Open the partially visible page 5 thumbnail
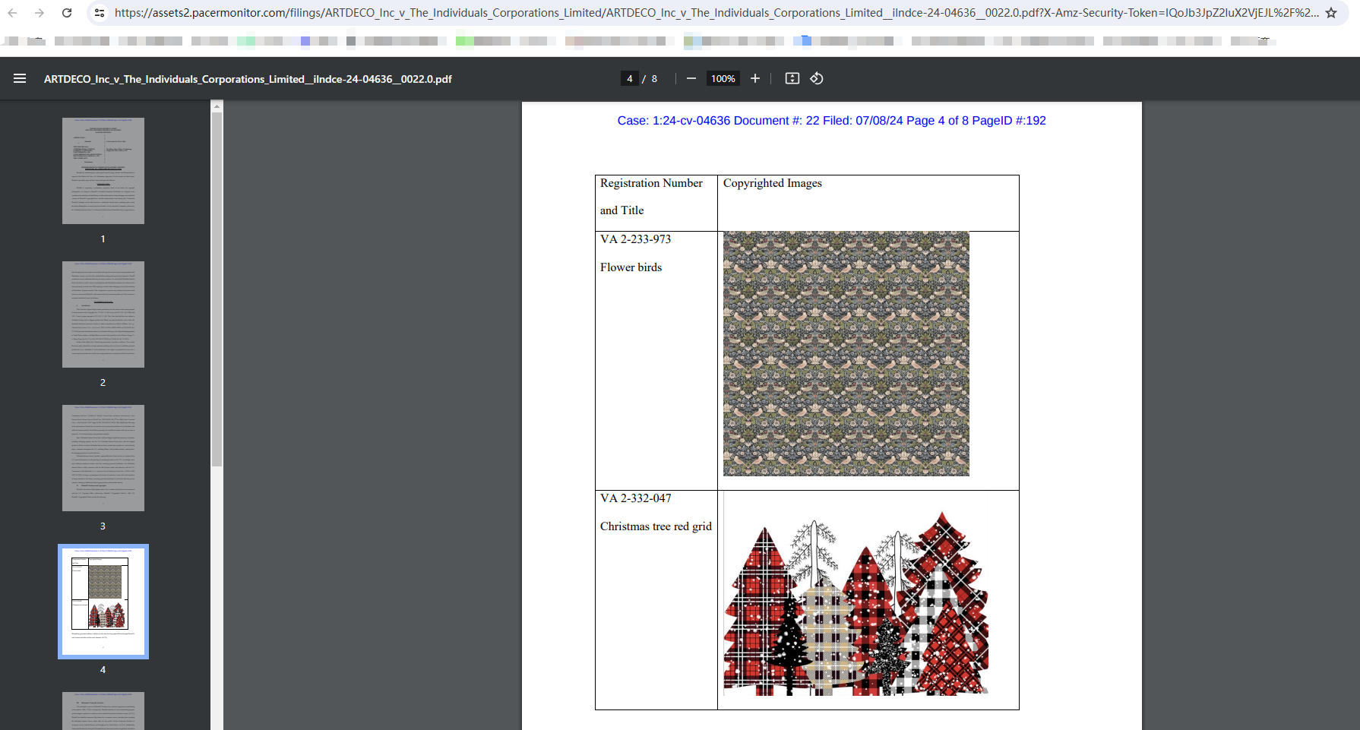 click(103, 710)
